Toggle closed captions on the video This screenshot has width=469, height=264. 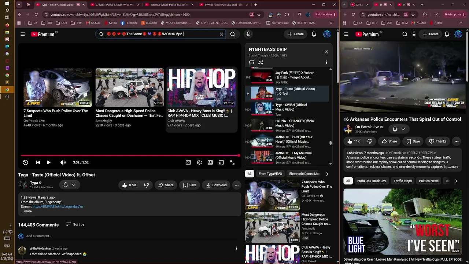pyautogui.click(x=188, y=162)
